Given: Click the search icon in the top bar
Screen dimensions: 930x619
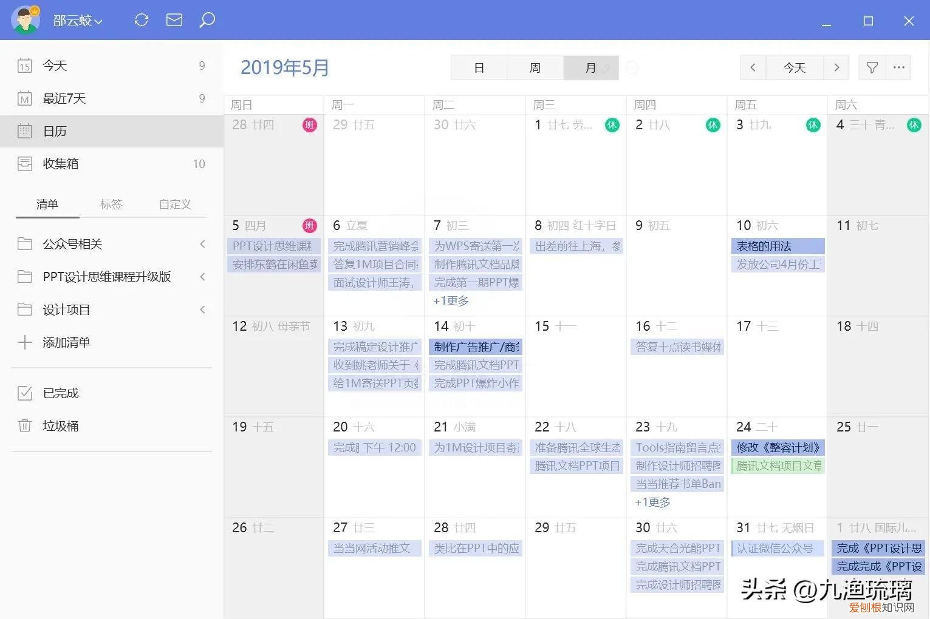Looking at the screenshot, I should (x=207, y=19).
